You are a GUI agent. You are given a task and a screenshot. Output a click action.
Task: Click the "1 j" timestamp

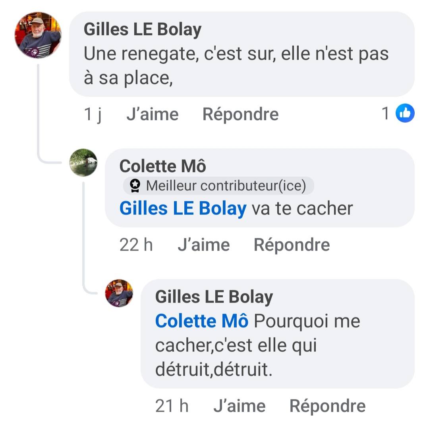click(x=93, y=114)
